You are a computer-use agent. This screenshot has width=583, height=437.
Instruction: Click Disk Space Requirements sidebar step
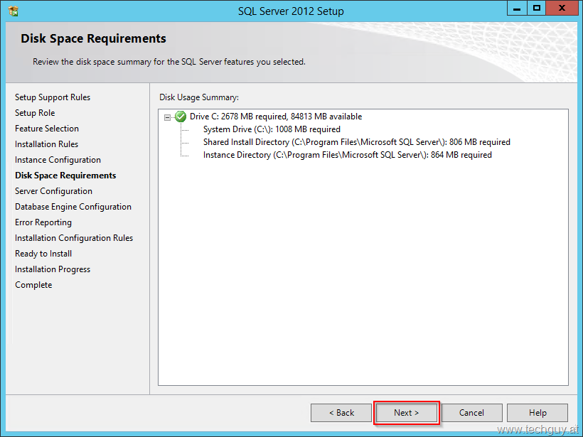pyautogui.click(x=65, y=176)
